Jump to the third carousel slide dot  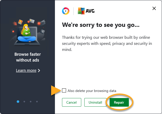pyautogui.click(x=31, y=102)
